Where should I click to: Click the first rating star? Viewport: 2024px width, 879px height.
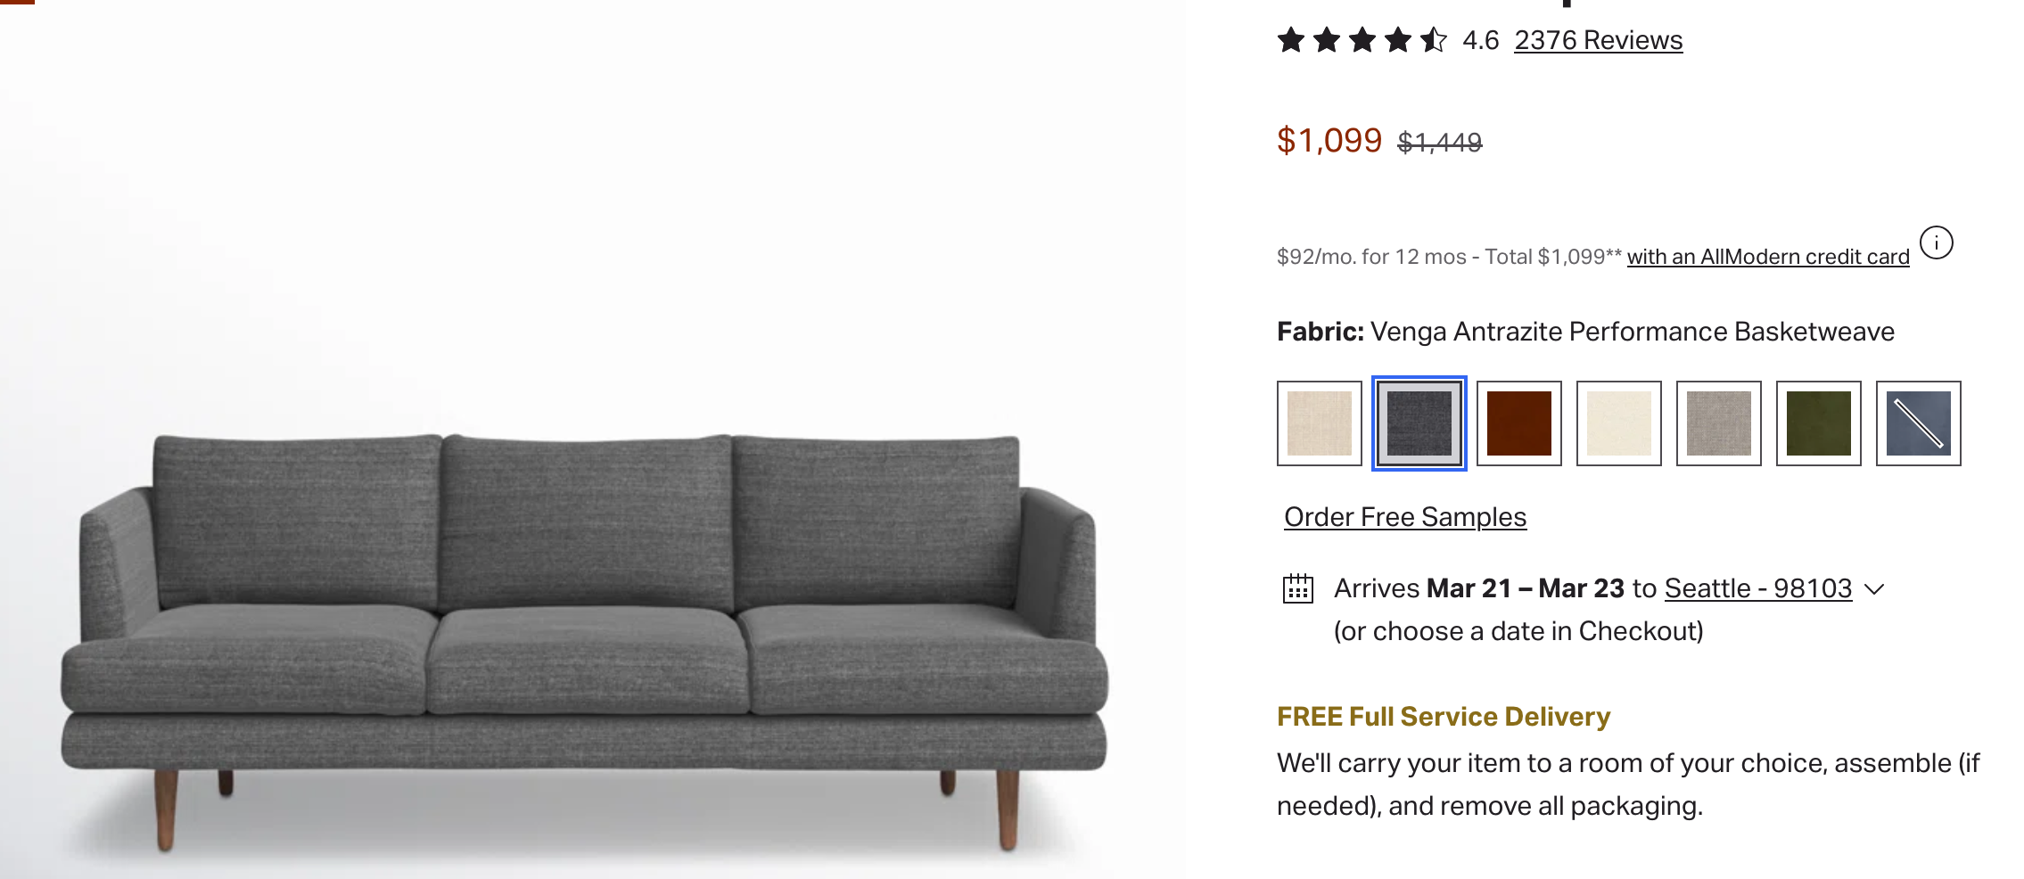(1290, 40)
